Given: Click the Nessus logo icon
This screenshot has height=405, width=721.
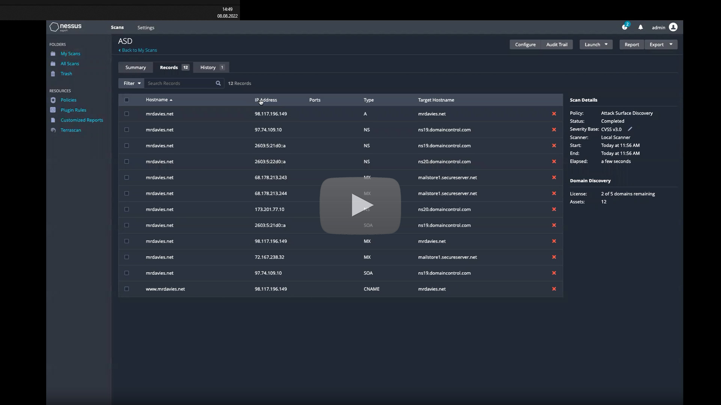Looking at the screenshot, I should (54, 27).
